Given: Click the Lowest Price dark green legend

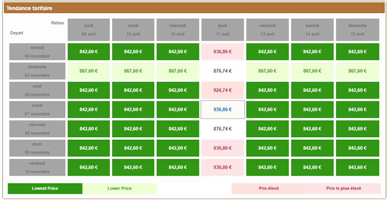Looking at the screenshot, I should click(x=45, y=188).
